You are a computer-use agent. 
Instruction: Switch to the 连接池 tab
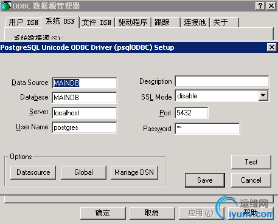point(195,22)
